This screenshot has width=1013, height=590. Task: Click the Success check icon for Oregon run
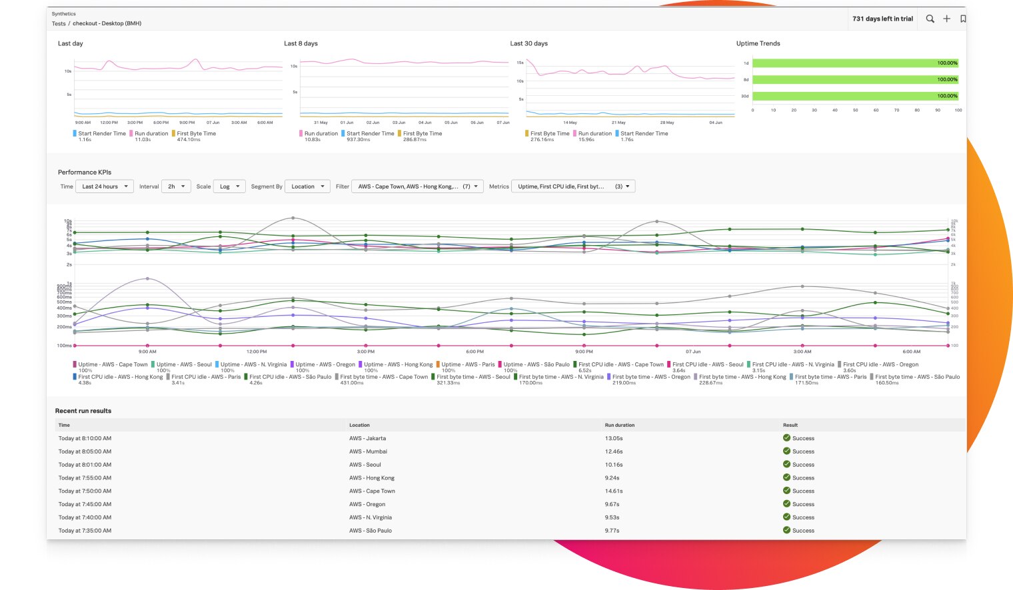click(x=786, y=504)
